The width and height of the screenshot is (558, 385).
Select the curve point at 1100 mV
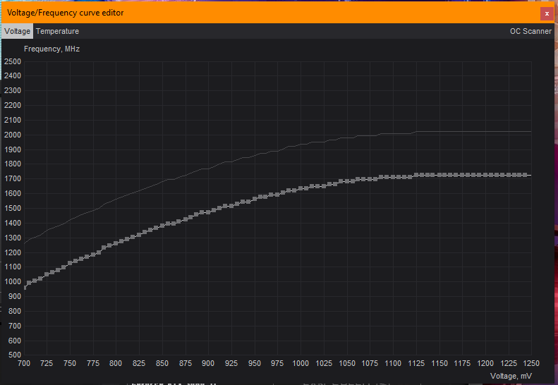393,177
